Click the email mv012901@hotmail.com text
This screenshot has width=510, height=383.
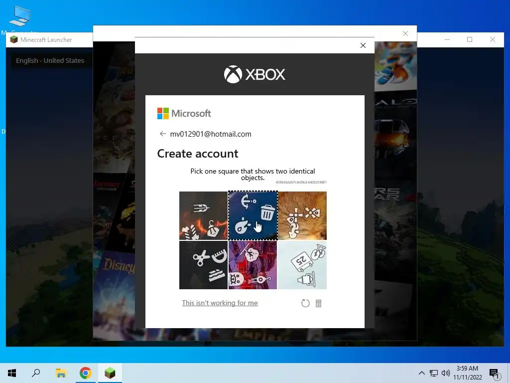point(211,134)
